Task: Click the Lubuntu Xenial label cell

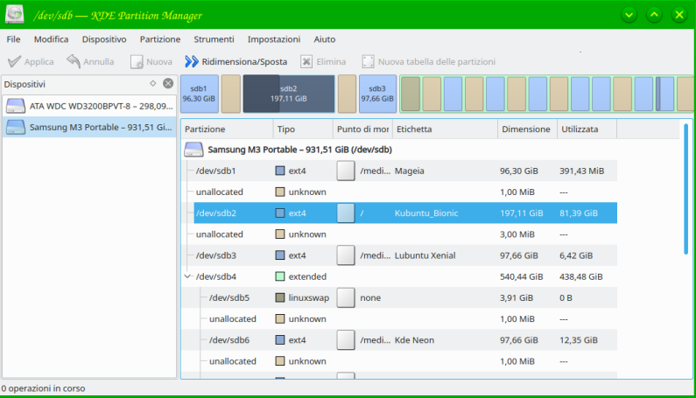Action: click(425, 255)
